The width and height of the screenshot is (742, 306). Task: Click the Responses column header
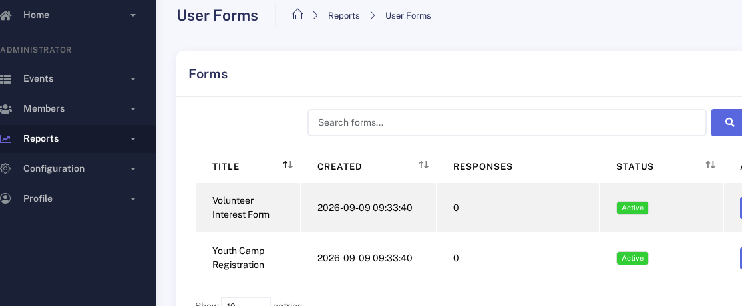(482, 166)
